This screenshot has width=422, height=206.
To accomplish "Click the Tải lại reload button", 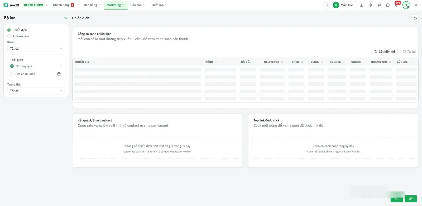I will click(x=409, y=52).
